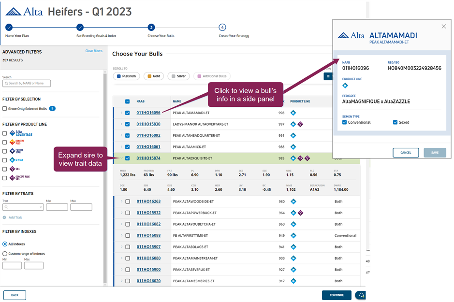Click product line icon for PEAK ALTAMAMADI-ET

[x=293, y=113]
